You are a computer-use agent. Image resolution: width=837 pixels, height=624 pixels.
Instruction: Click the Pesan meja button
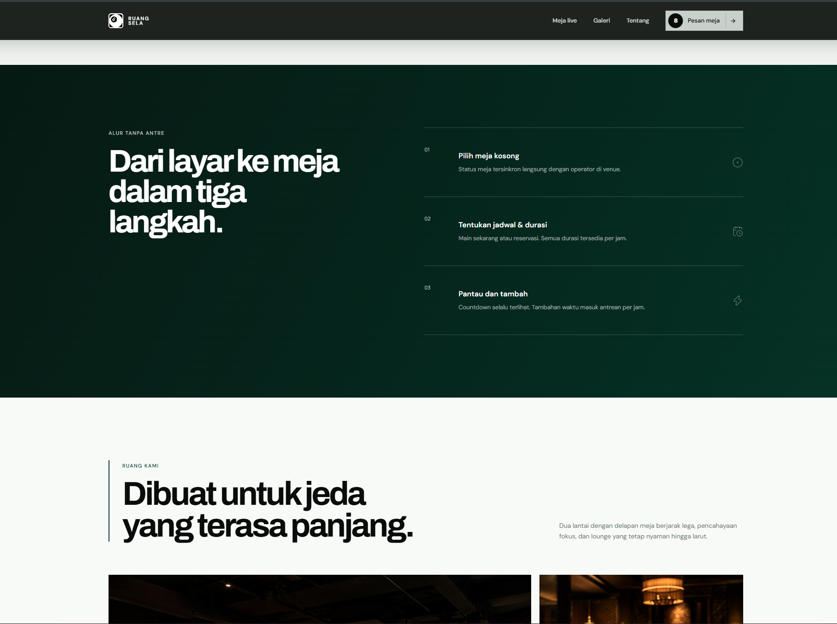[x=704, y=21]
